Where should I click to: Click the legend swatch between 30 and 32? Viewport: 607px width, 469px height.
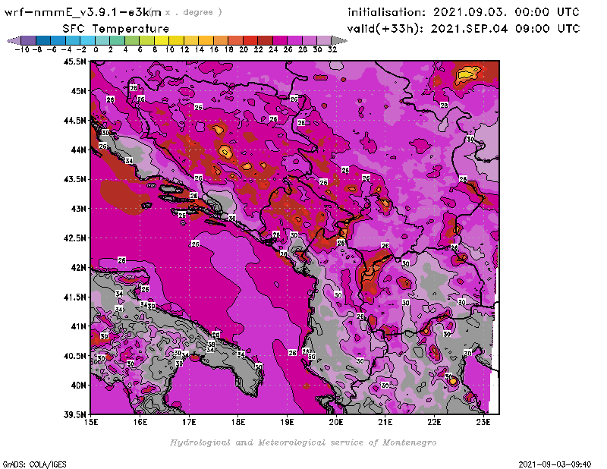pos(324,40)
